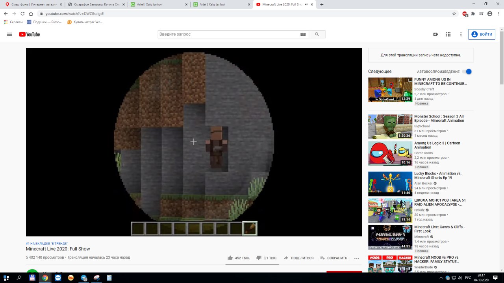Open Lucky Blocks Animation video title
This screenshot has width=504, height=283.
(x=438, y=176)
